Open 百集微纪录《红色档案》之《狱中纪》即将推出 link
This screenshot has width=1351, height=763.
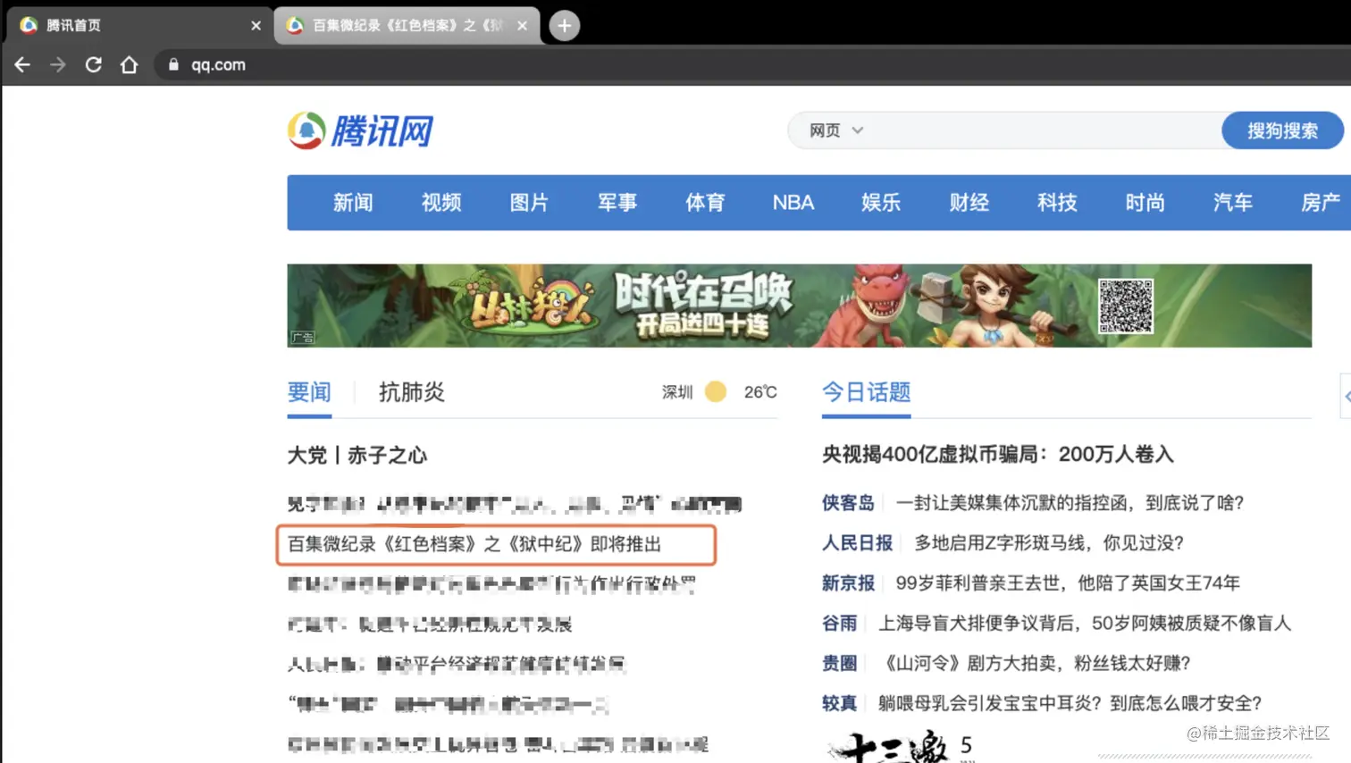[x=474, y=544]
